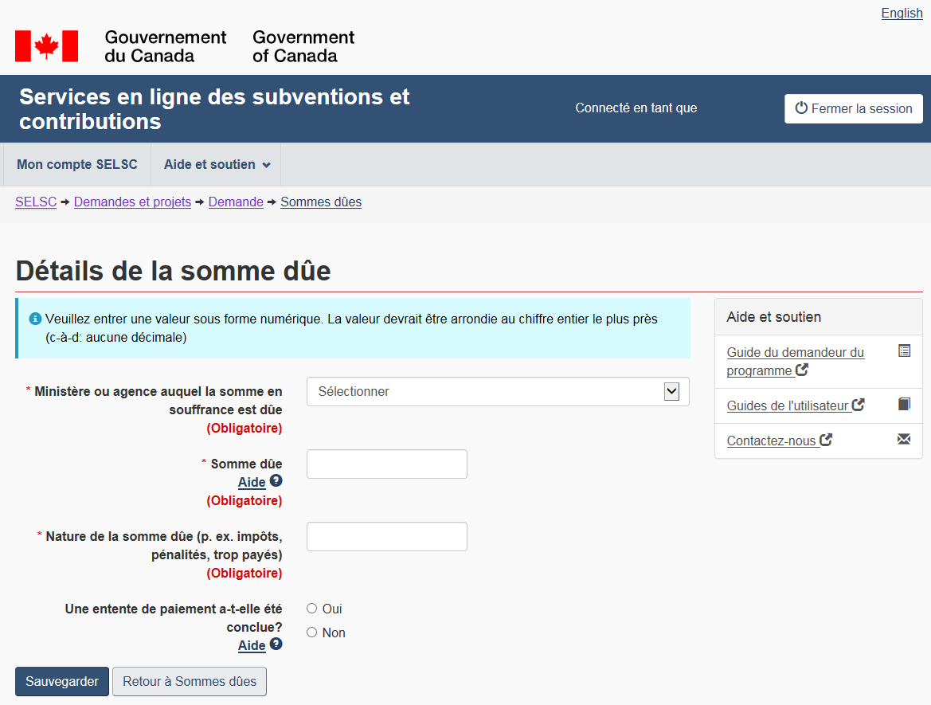Click the help icon beside Somme dûe Aide

[x=276, y=481]
